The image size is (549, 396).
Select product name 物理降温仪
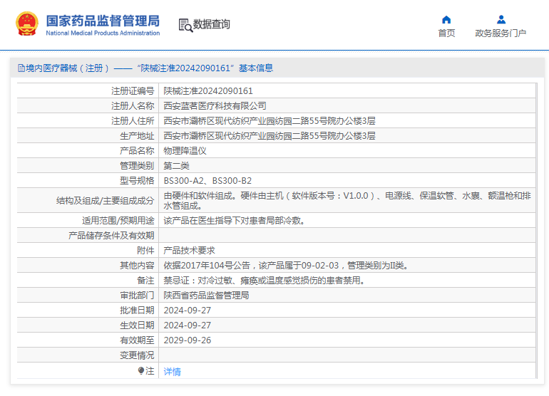click(x=185, y=151)
